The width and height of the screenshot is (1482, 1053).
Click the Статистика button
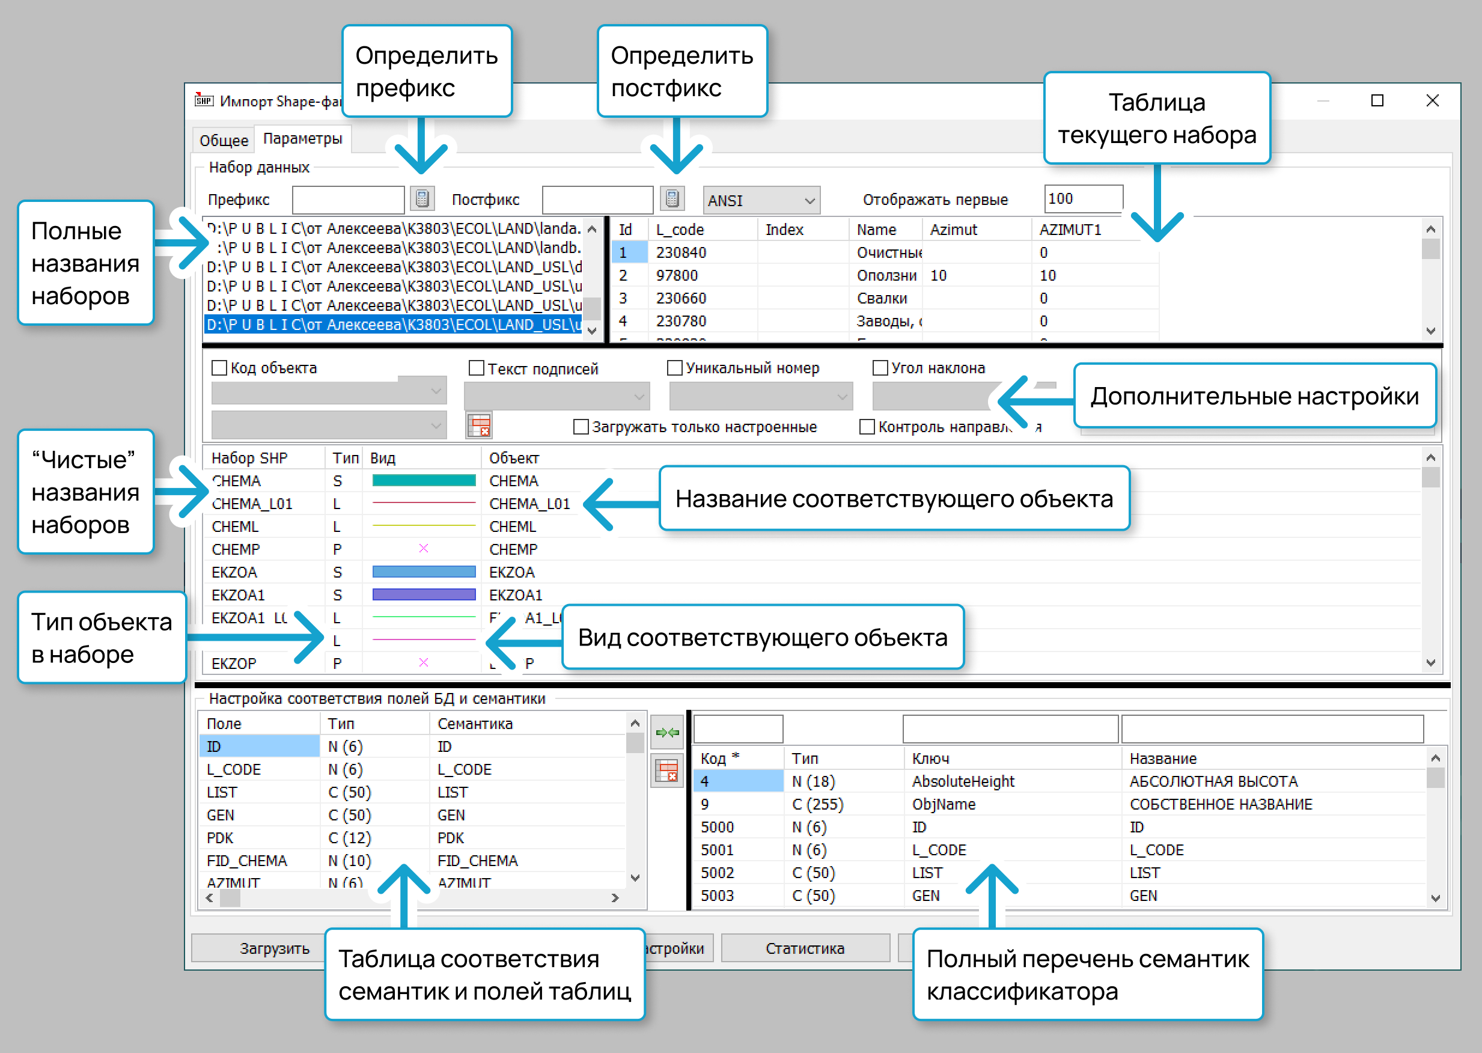(805, 948)
